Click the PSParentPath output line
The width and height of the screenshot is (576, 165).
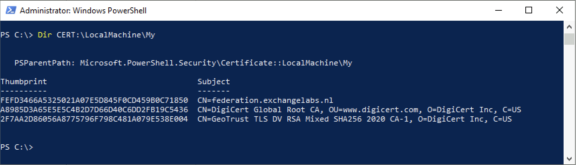(x=183, y=63)
